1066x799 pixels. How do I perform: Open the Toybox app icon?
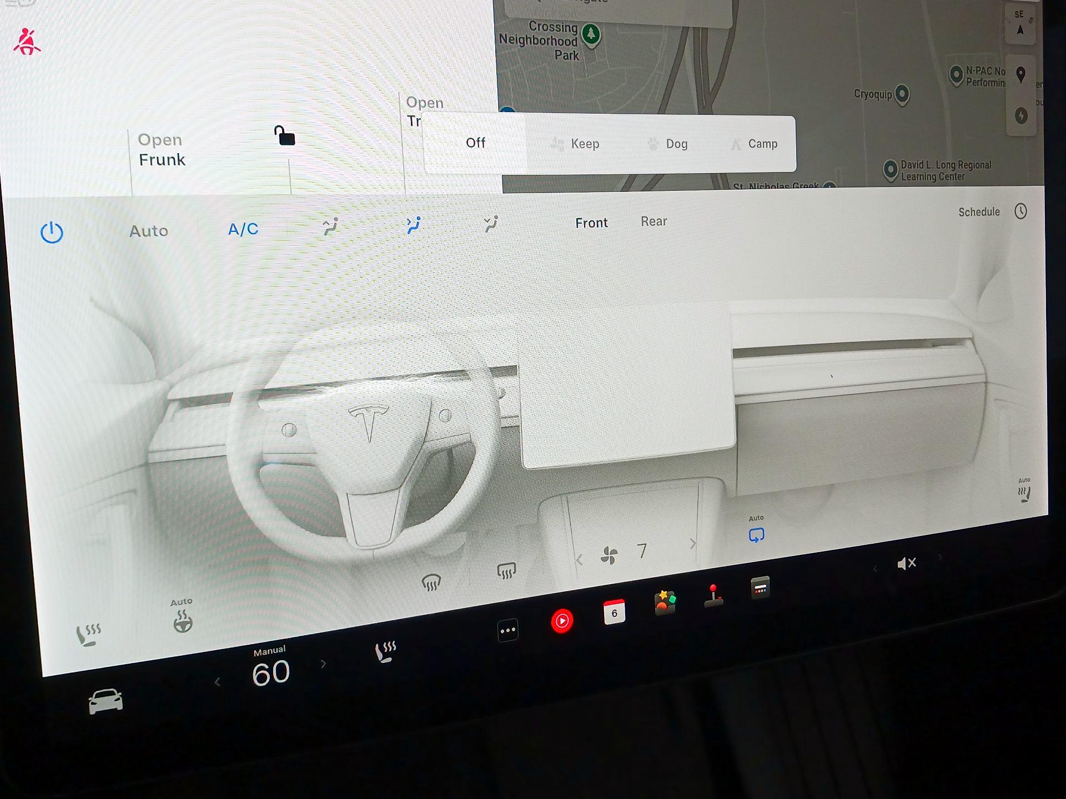click(665, 603)
